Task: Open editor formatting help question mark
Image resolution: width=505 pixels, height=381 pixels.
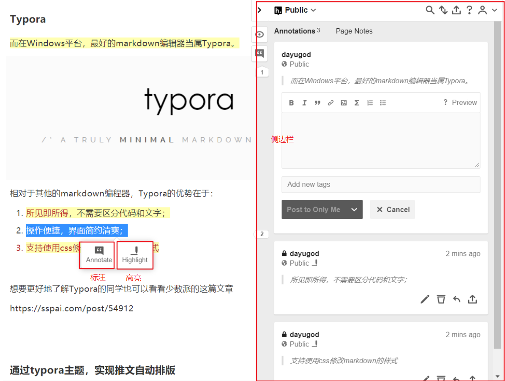Action: 445,102
